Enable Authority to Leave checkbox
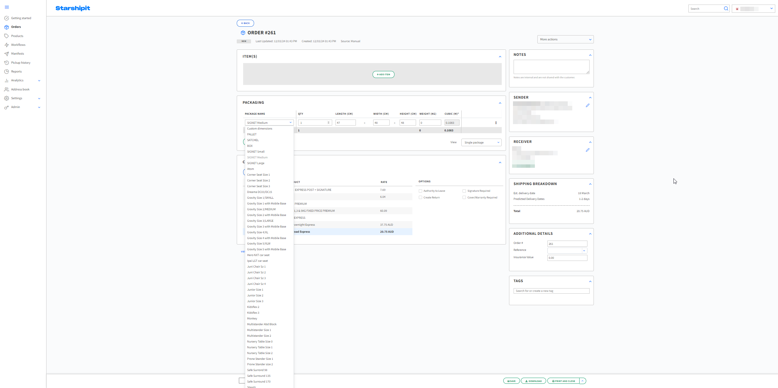 tap(420, 191)
